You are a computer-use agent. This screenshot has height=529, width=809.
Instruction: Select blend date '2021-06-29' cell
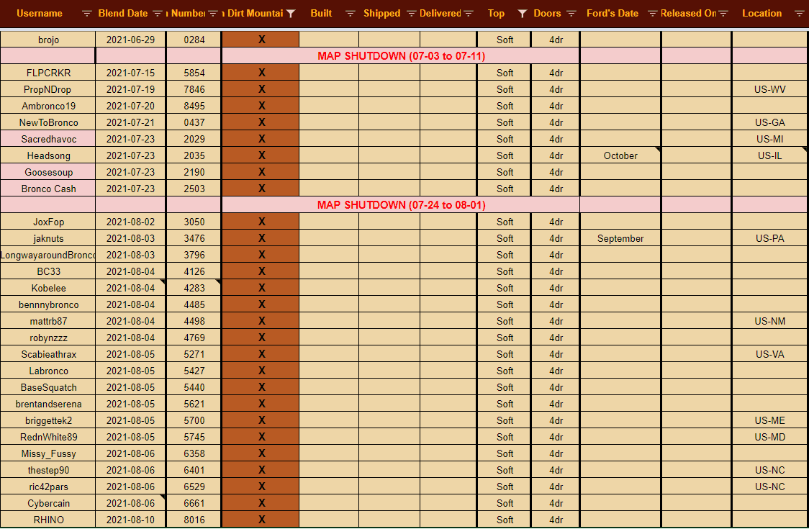(x=130, y=40)
